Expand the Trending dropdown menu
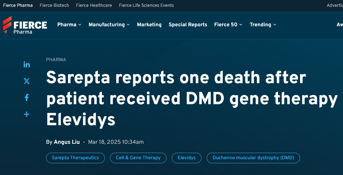The height and width of the screenshot is (175, 343). point(263,25)
